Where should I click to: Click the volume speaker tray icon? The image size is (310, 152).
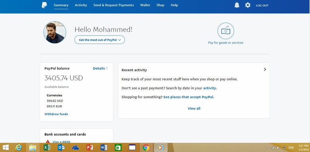(278, 148)
